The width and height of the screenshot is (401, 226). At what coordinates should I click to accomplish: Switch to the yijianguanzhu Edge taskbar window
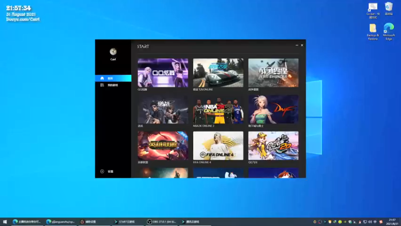pos(61,222)
